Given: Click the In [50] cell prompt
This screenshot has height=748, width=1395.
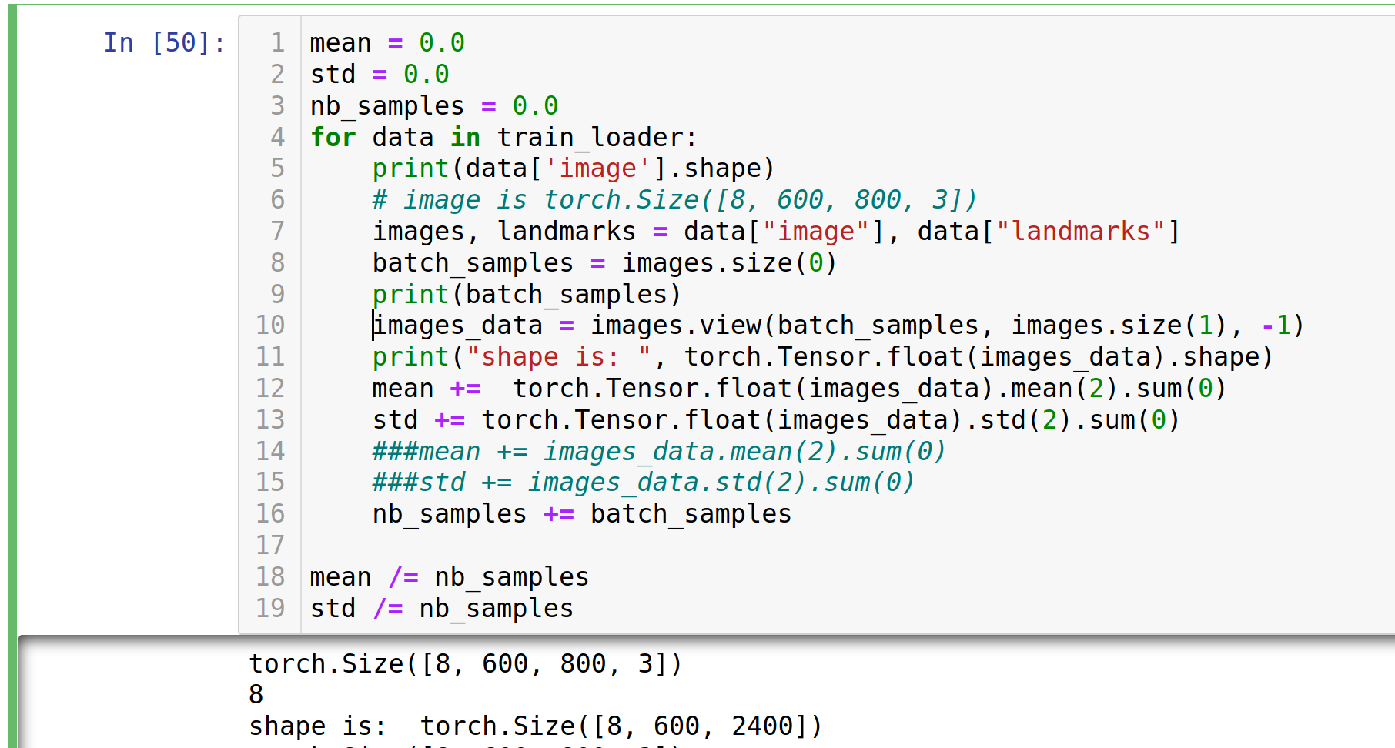Looking at the screenshot, I should [164, 43].
